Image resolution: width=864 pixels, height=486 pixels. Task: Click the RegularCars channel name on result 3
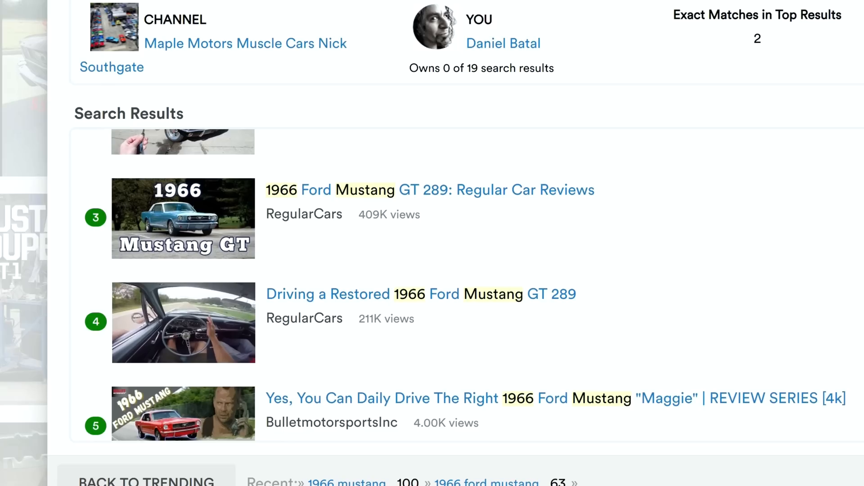pos(304,214)
